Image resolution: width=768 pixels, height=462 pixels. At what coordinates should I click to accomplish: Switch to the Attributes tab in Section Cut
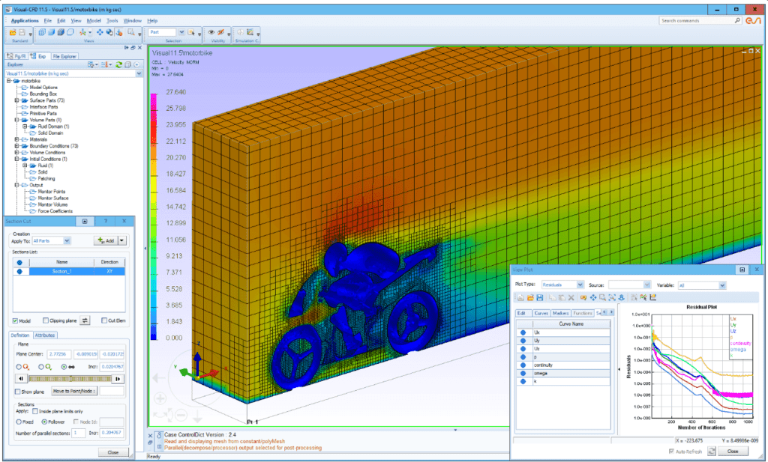(46, 335)
